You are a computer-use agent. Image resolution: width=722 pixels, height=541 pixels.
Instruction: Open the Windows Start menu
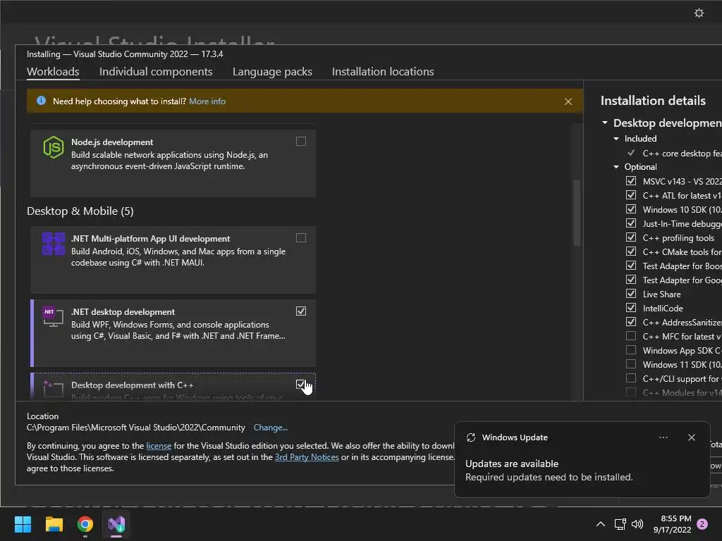23,524
